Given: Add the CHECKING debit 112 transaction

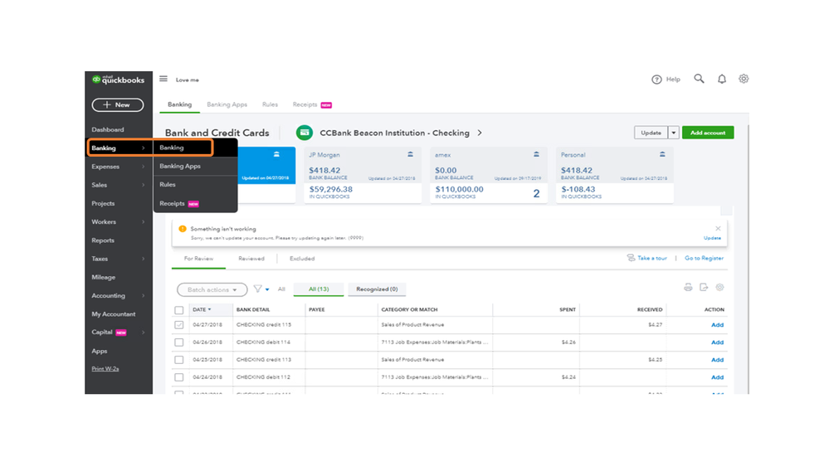Looking at the screenshot, I should (717, 377).
